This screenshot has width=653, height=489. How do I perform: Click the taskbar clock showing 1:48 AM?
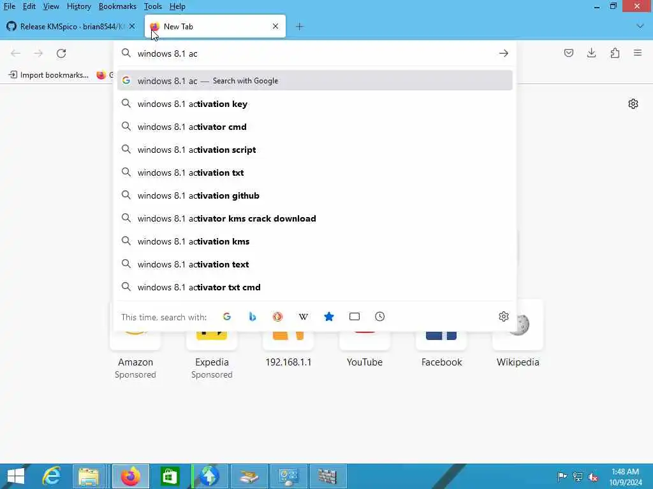click(626, 476)
